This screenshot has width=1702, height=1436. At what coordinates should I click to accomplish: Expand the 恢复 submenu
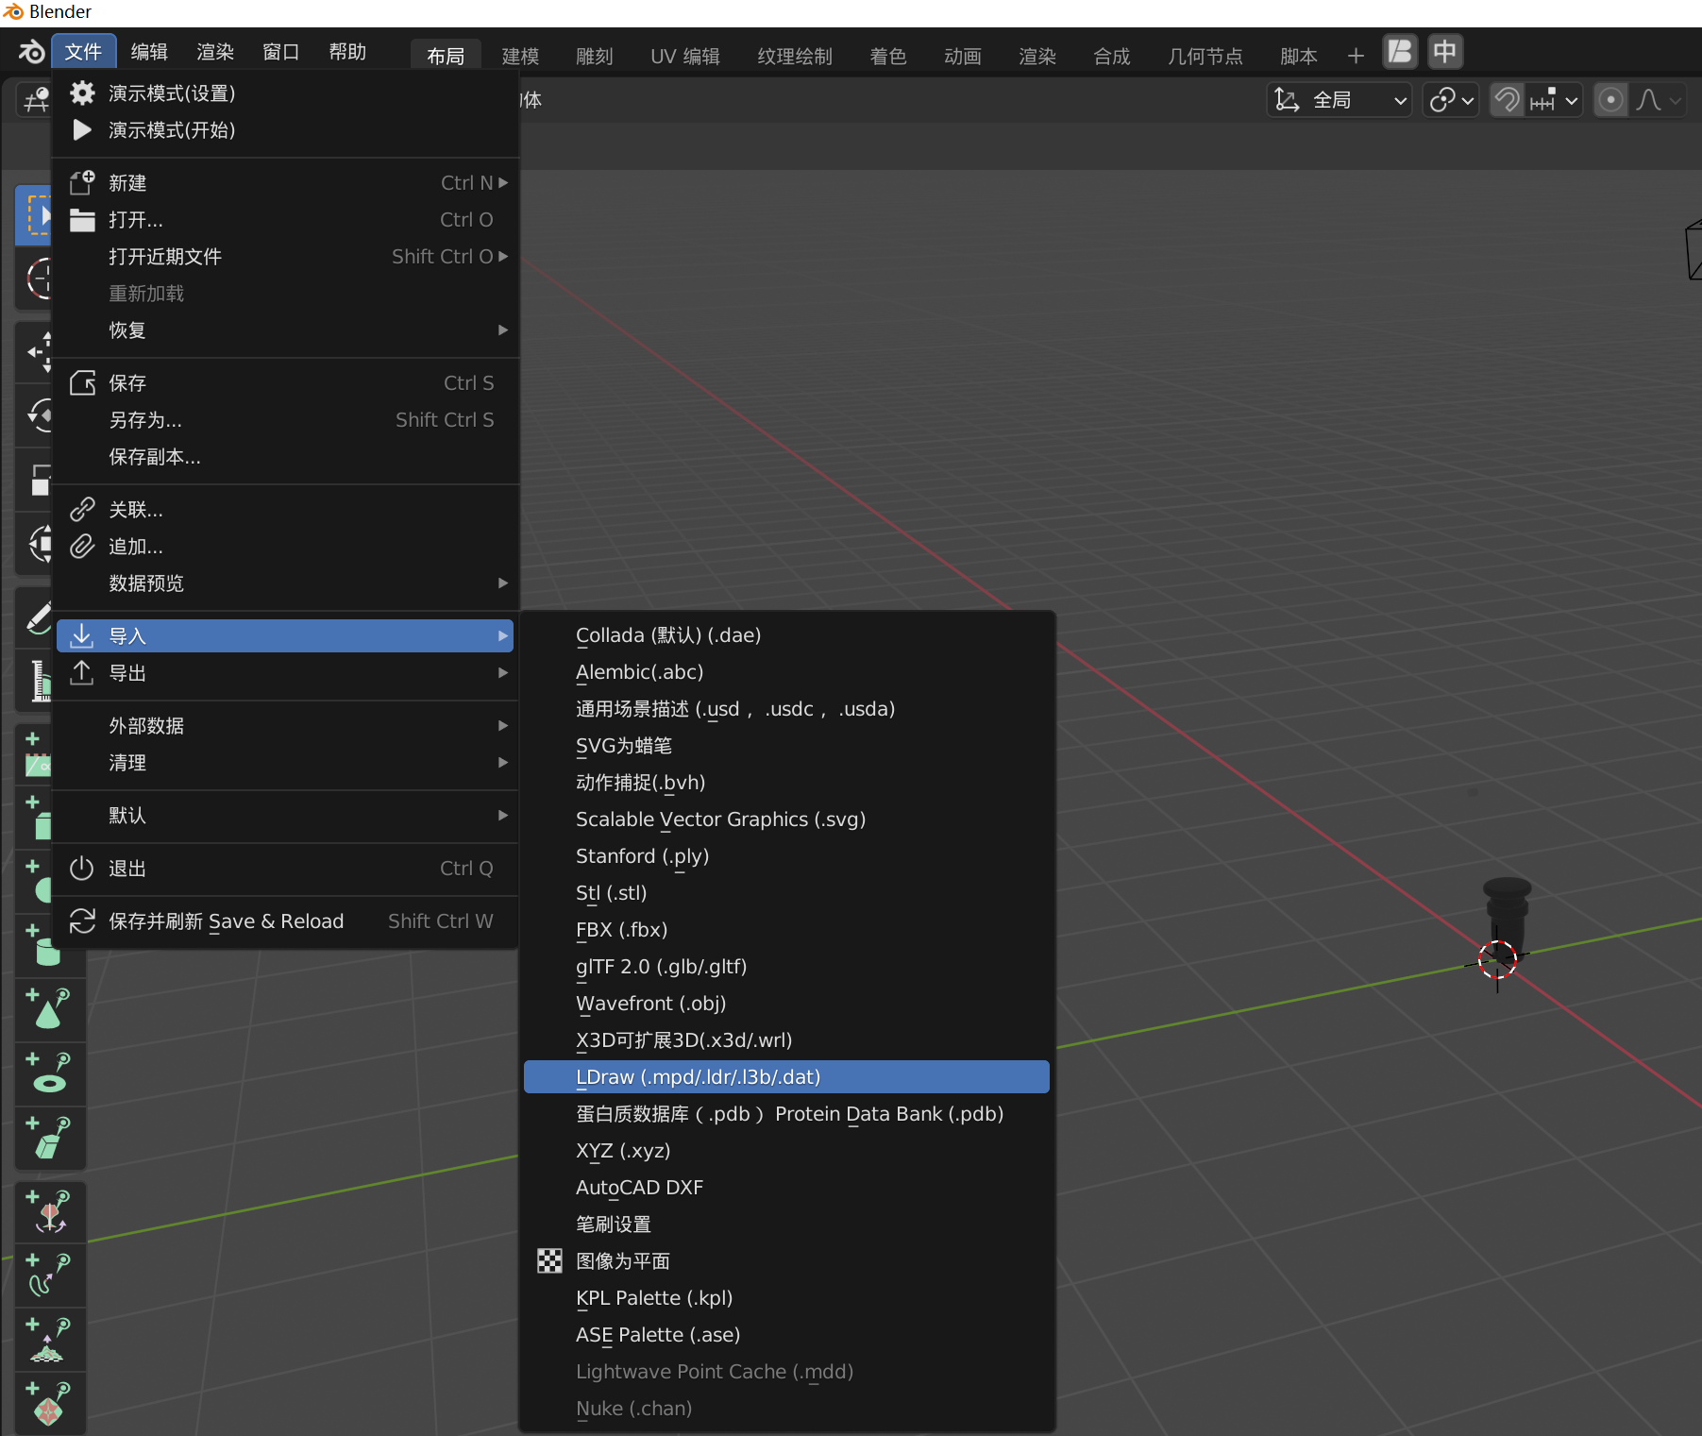point(285,329)
